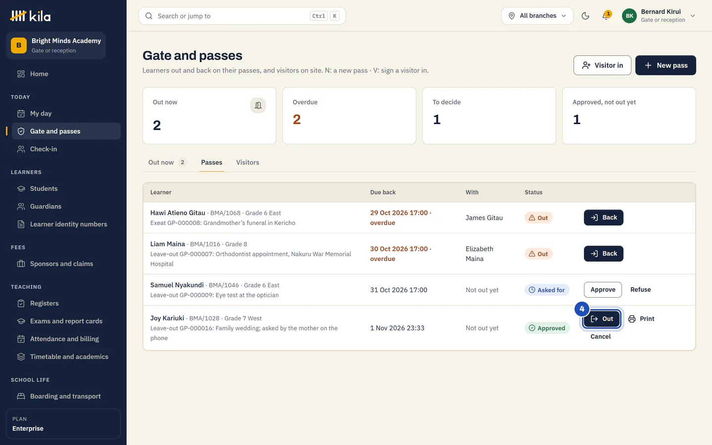Click the Sponsors and claims icon

[21, 264]
